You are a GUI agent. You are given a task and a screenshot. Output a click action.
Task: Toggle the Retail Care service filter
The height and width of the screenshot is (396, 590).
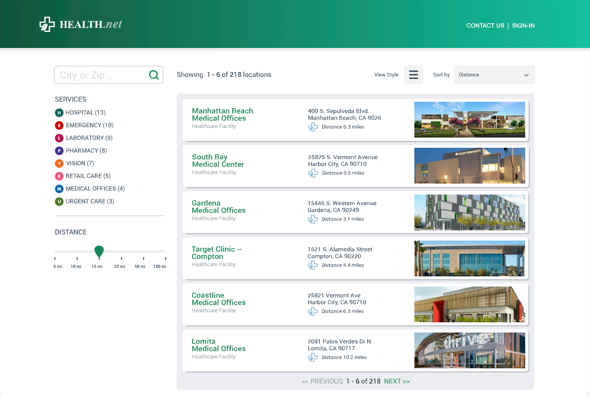tap(59, 176)
